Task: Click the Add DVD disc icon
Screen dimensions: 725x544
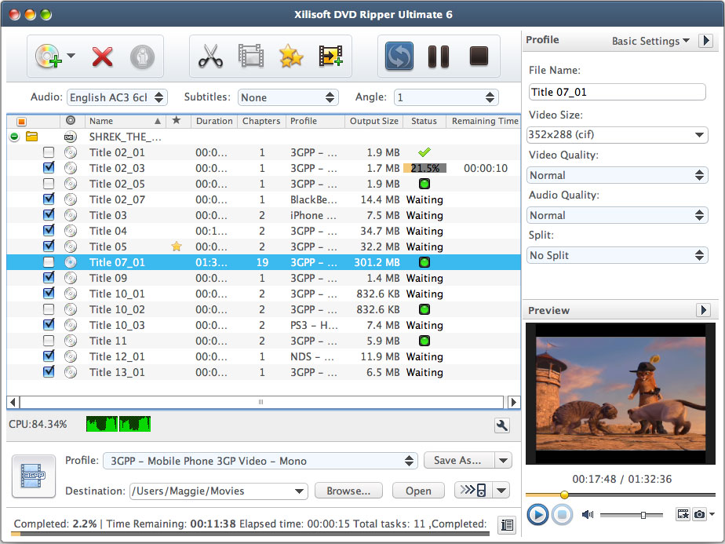Action: [49, 57]
